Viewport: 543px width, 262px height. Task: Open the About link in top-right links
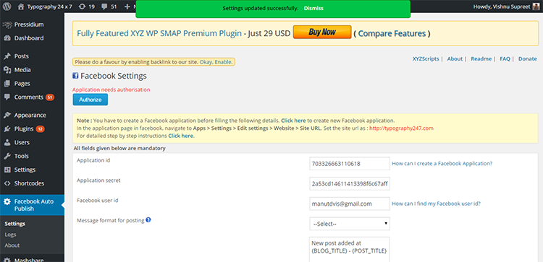click(x=455, y=59)
